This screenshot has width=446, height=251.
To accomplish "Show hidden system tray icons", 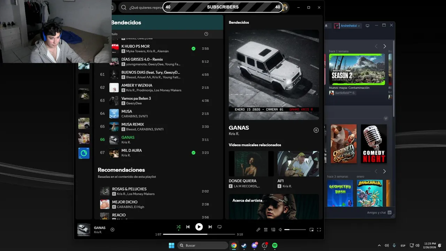I will (x=379, y=245).
